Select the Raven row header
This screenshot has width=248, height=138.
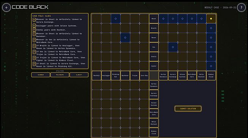tap(154, 38)
